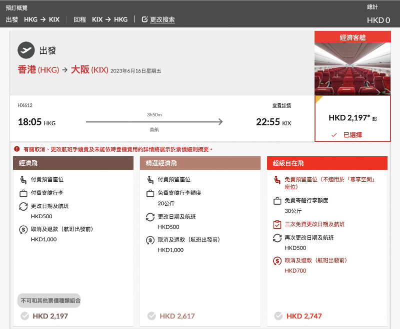Click 回程 KIX → HKG in header
Viewport: 400px width, 329px height.
click(101, 19)
